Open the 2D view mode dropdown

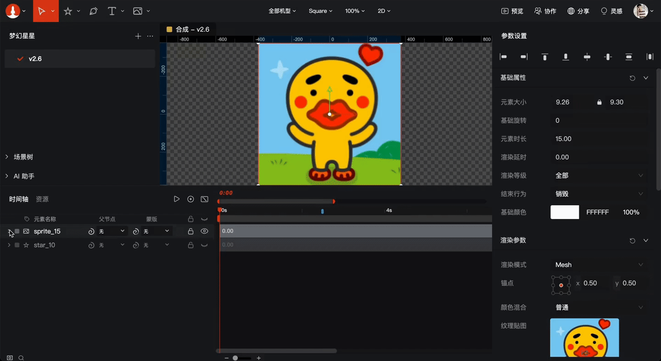click(x=384, y=11)
